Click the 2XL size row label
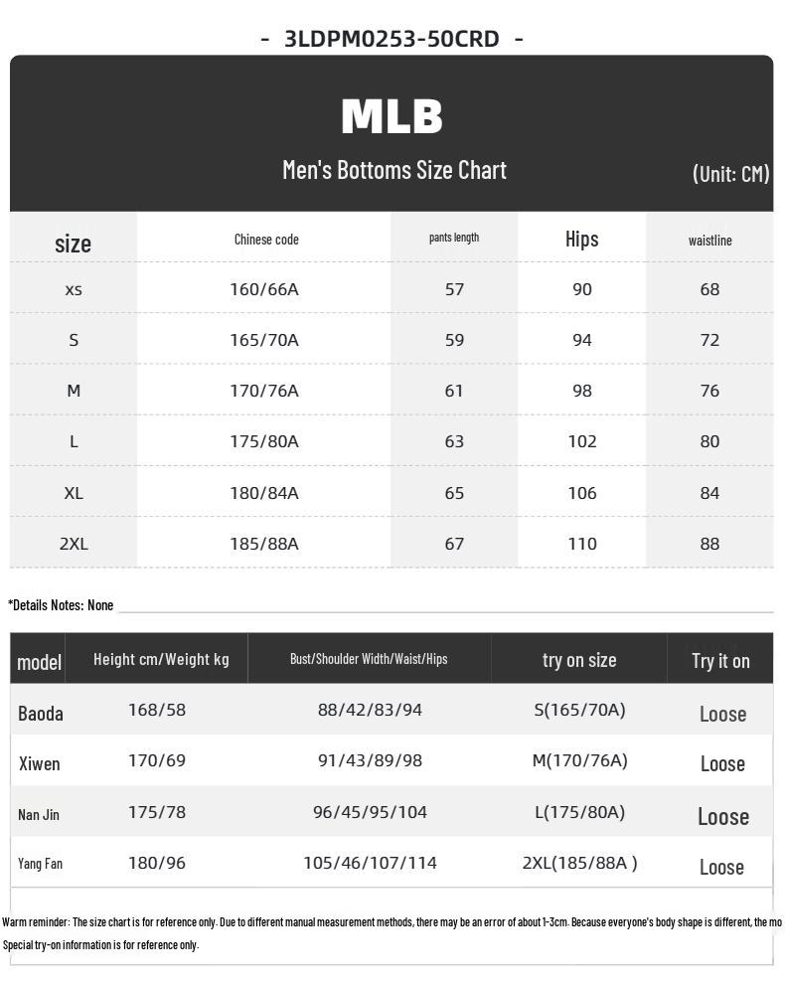 [74, 544]
